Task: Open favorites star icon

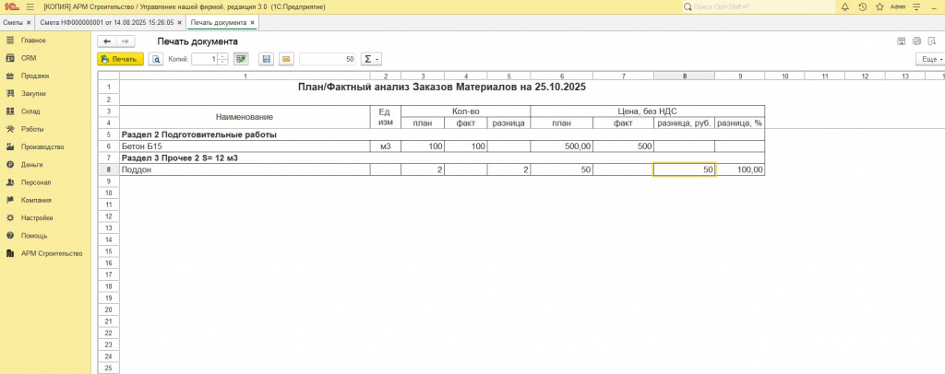Action: click(x=879, y=6)
